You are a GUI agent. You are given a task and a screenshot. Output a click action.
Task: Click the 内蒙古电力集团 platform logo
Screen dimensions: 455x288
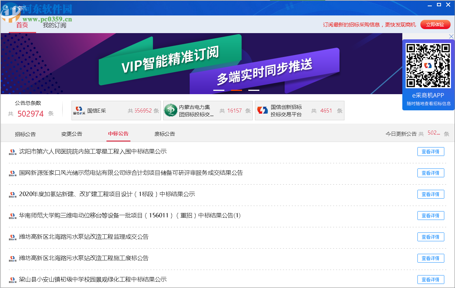point(171,110)
